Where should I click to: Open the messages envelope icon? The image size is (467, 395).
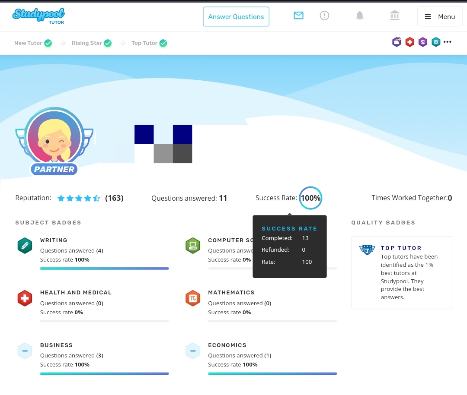point(298,16)
